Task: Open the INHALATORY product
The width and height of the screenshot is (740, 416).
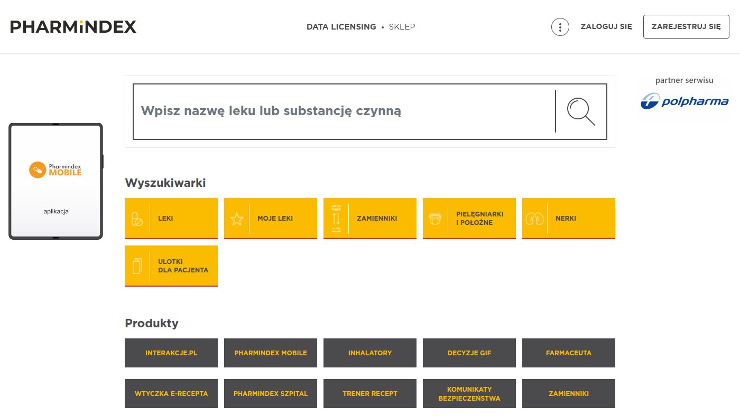Action: click(x=370, y=353)
